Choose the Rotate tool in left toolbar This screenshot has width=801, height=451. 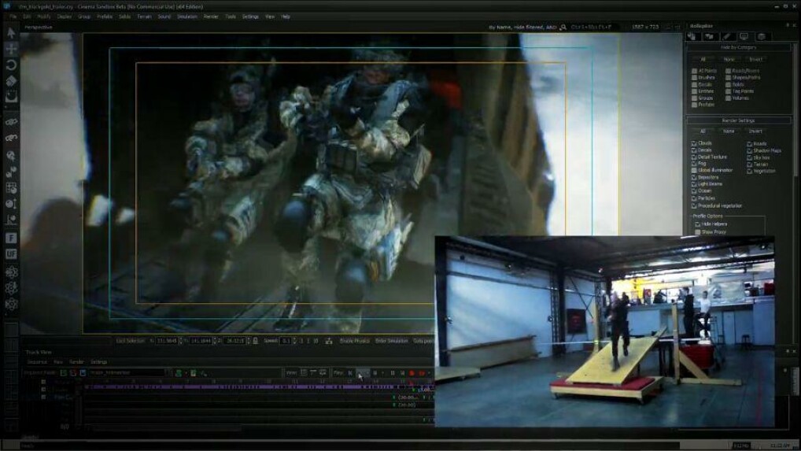click(11, 65)
